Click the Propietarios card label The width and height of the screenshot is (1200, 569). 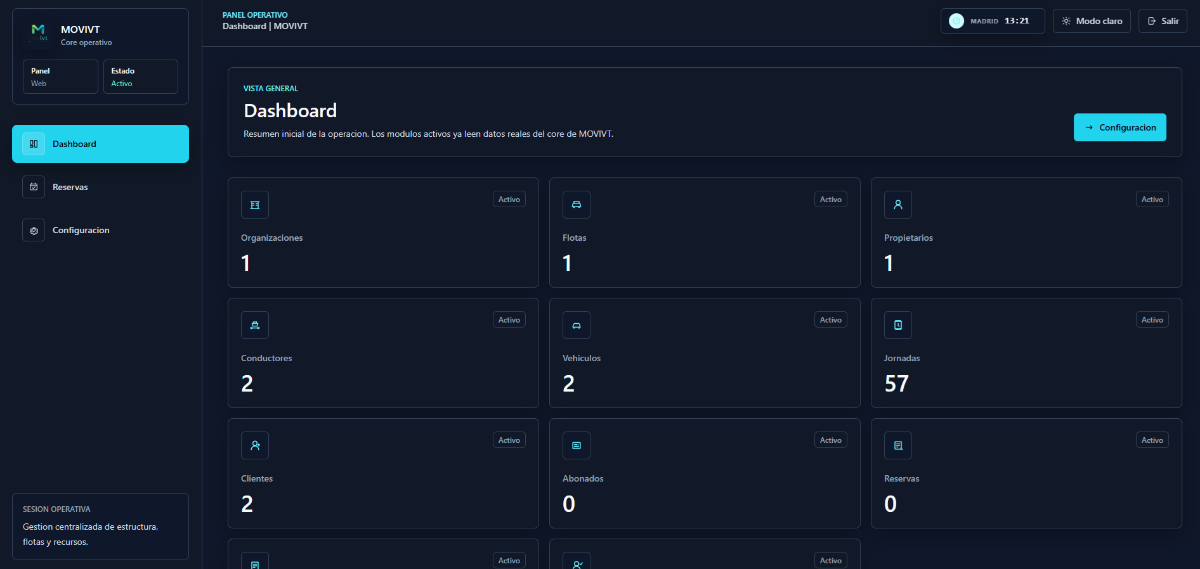908,238
